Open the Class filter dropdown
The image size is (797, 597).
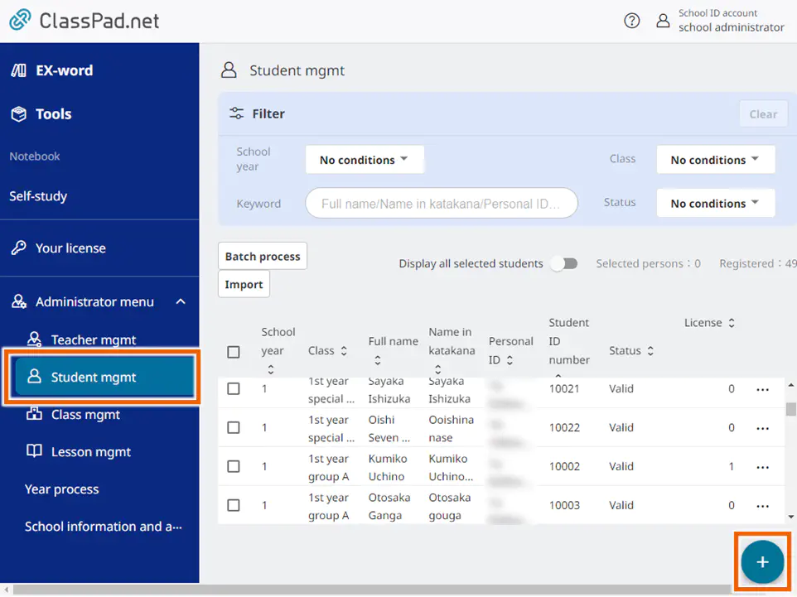coord(716,160)
